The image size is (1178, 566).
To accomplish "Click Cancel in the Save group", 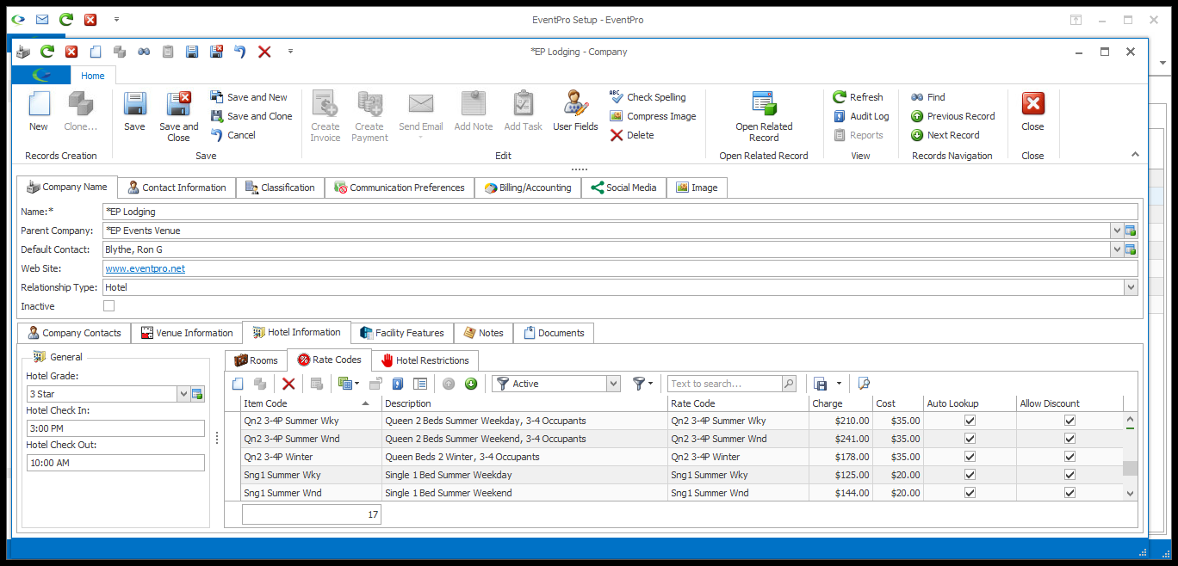I will [x=232, y=135].
